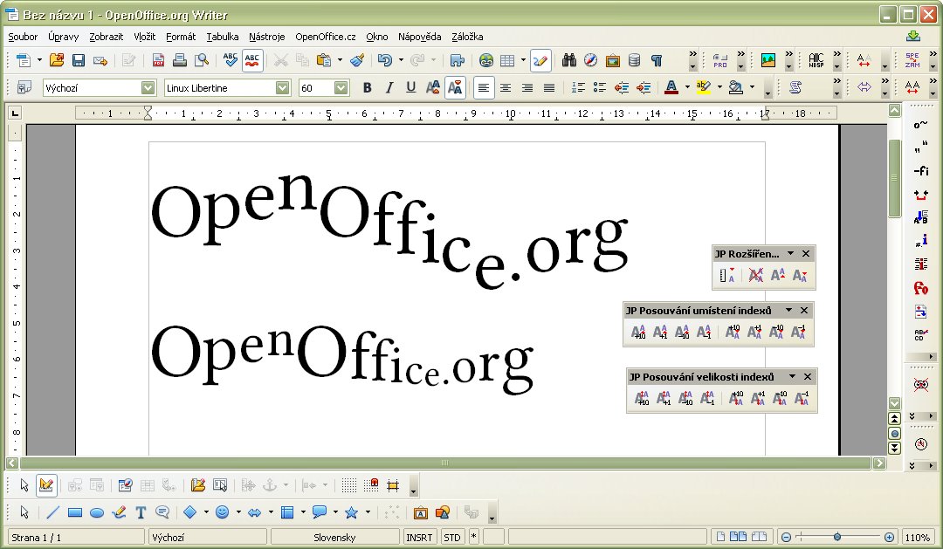The width and height of the screenshot is (943, 549).
Task: Open the Úpravy menu
Action: click(x=63, y=37)
